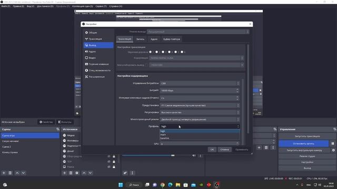Viewport: 337px width, 189px height.
Task: Select audio track 2 radio button
Action: point(157,52)
